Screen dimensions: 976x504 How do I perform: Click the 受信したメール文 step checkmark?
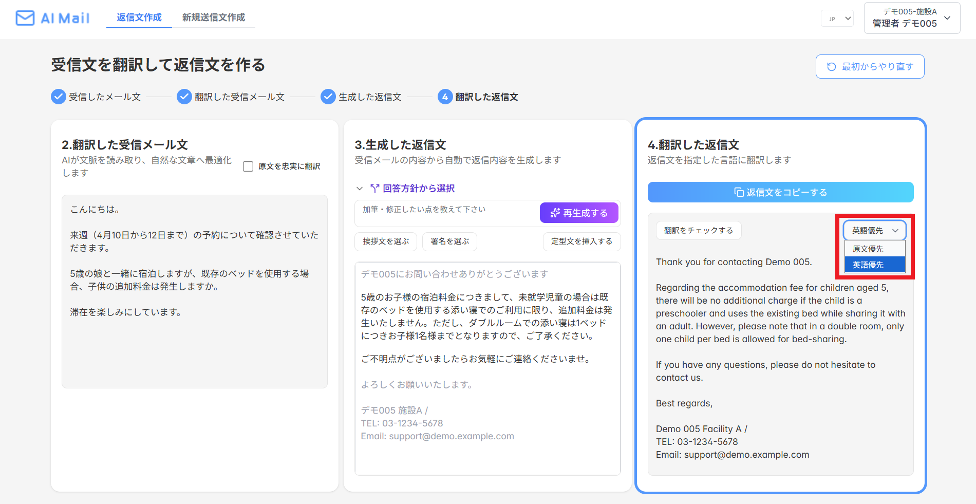pos(59,97)
